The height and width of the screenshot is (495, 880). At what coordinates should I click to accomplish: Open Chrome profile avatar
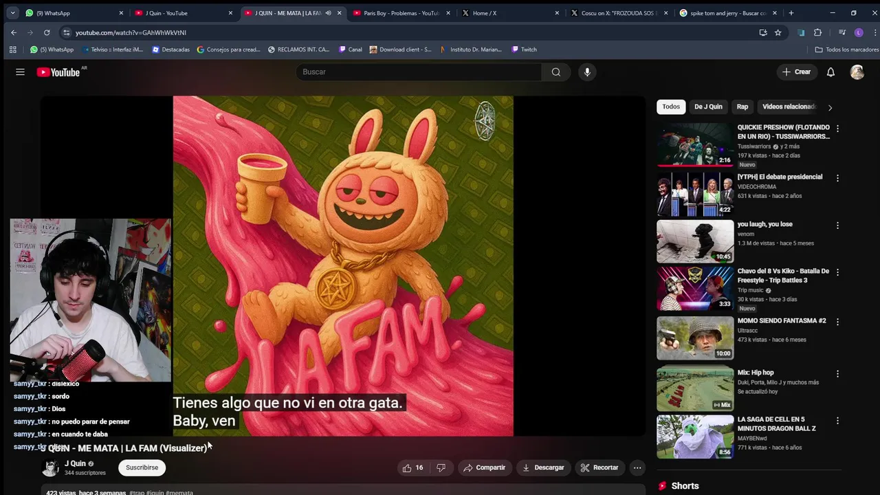pyautogui.click(x=859, y=32)
